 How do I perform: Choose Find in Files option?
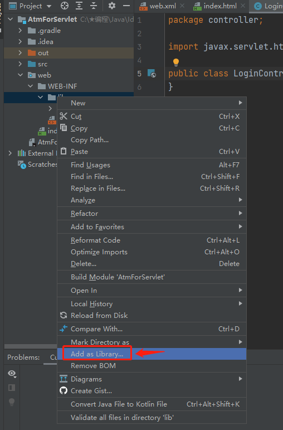coord(152,177)
